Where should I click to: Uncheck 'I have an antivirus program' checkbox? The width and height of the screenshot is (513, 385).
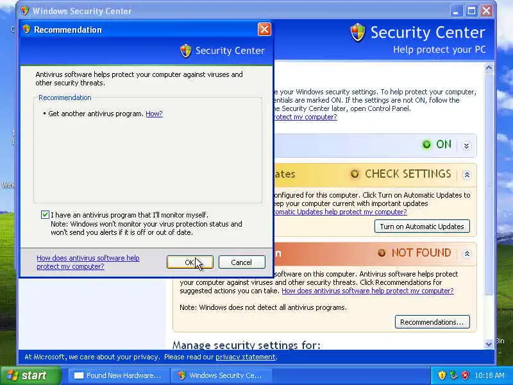coord(45,215)
